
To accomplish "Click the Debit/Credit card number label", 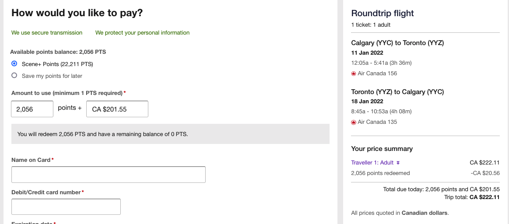I will (46, 192).
